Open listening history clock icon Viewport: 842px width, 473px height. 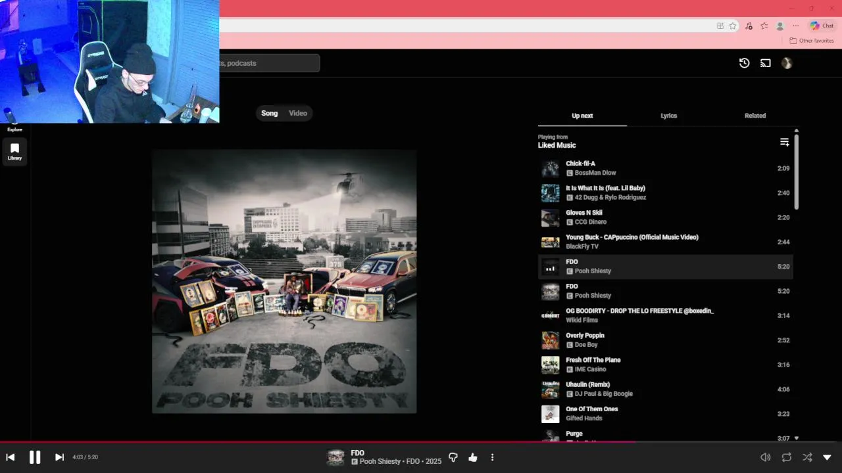click(744, 63)
